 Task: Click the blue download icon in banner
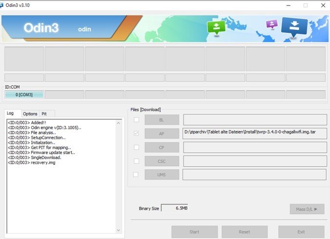pos(294,27)
